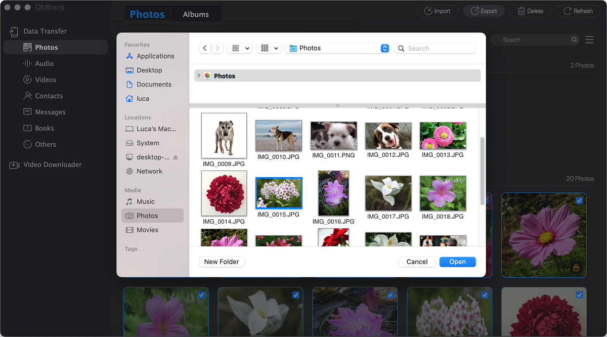Select Luca's Mac location
The width and height of the screenshot is (607, 337).
150,129
